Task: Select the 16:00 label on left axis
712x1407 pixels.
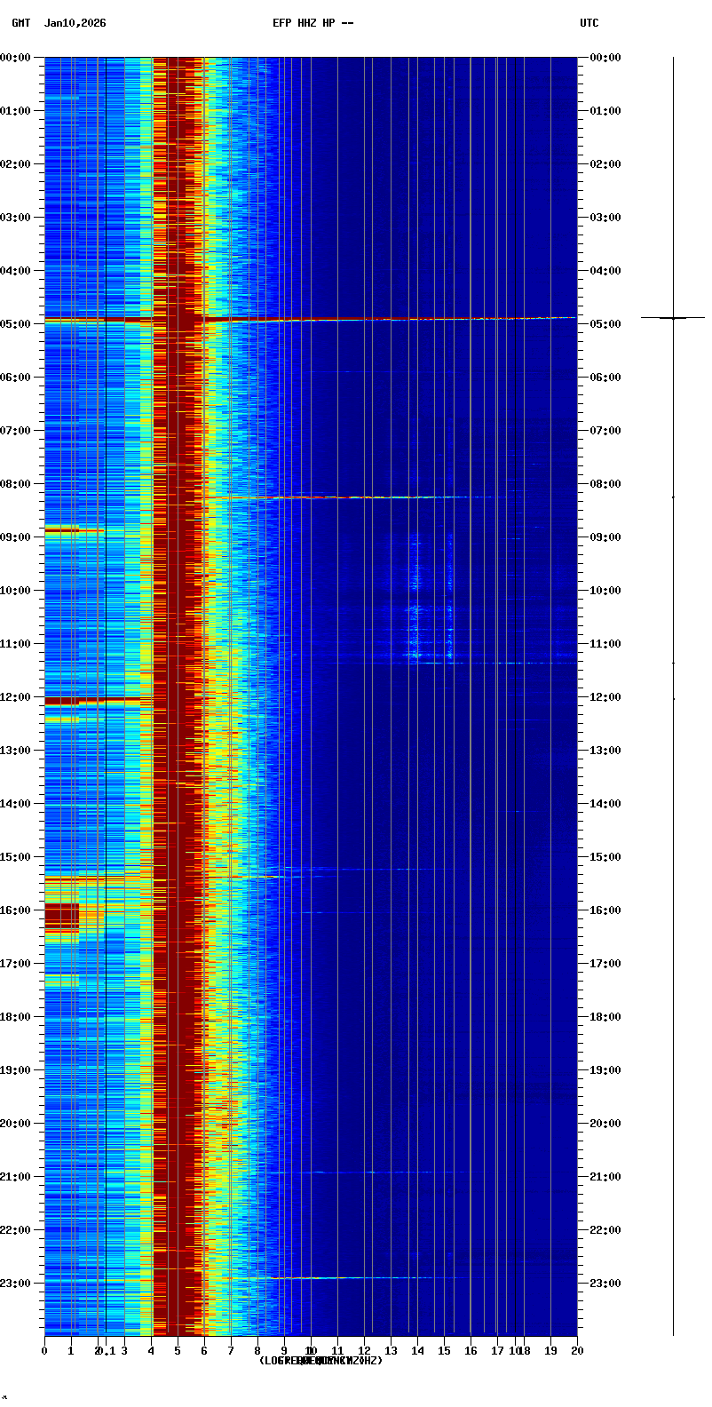Action: [x=16, y=910]
